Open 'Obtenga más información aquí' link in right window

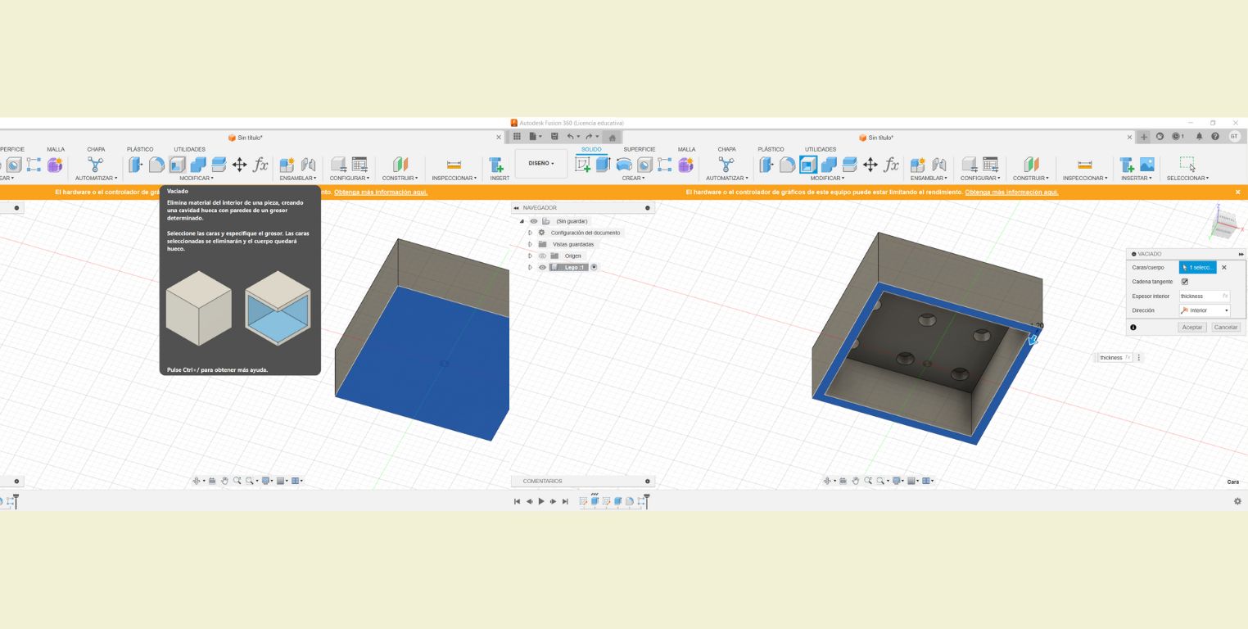pos(1011,192)
